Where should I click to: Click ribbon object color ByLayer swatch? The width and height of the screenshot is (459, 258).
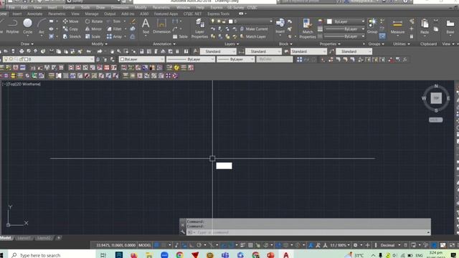pyautogui.click(x=329, y=21)
